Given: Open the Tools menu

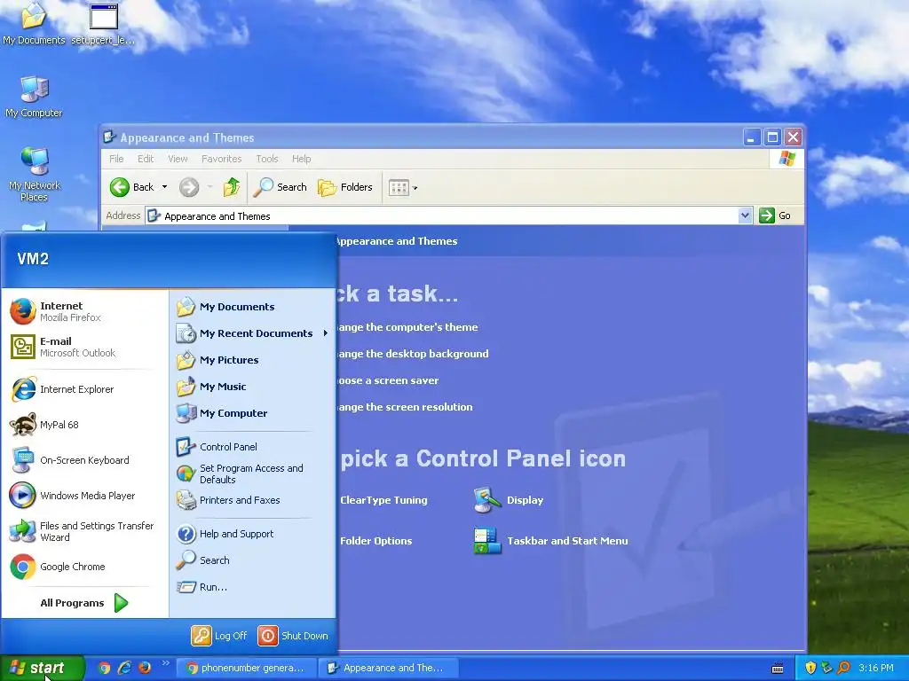Looking at the screenshot, I should [266, 159].
